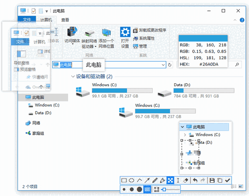Redo the annotation
This screenshot has width=249, height=196.
(x=203, y=180)
